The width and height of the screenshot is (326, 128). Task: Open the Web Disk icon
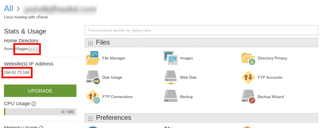[171, 77]
